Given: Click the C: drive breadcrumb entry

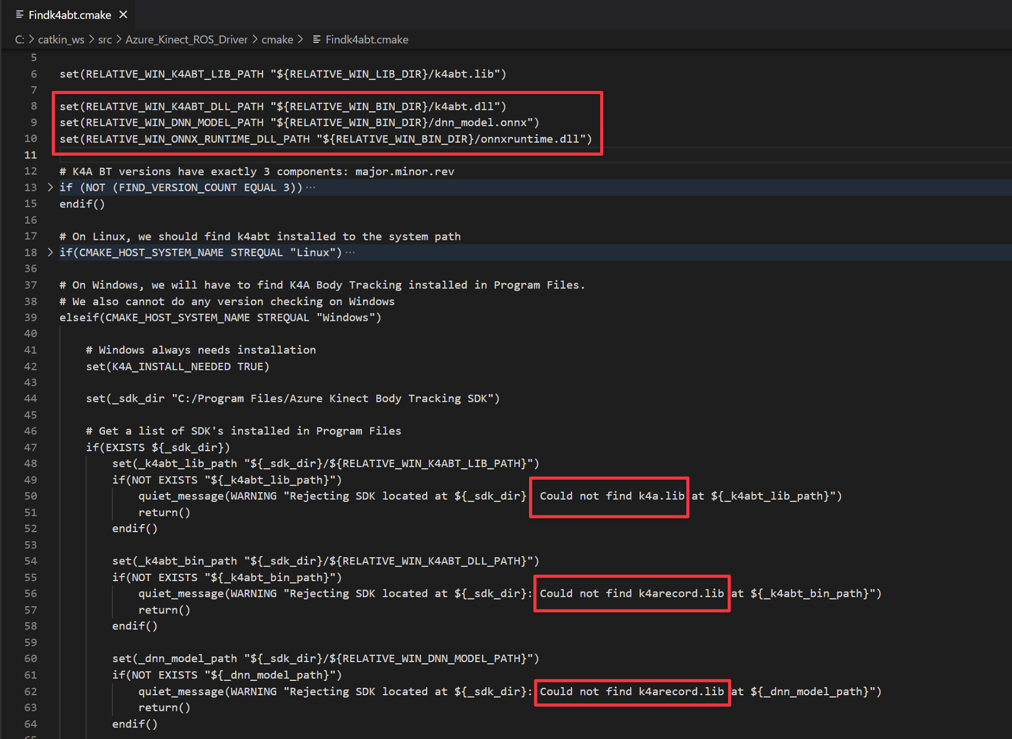Looking at the screenshot, I should (19, 39).
